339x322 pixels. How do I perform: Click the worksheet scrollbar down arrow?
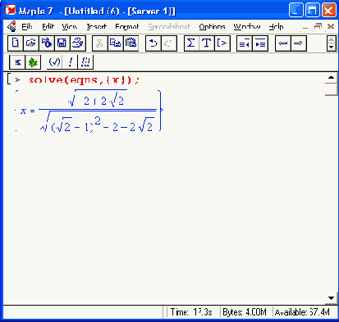click(331, 298)
